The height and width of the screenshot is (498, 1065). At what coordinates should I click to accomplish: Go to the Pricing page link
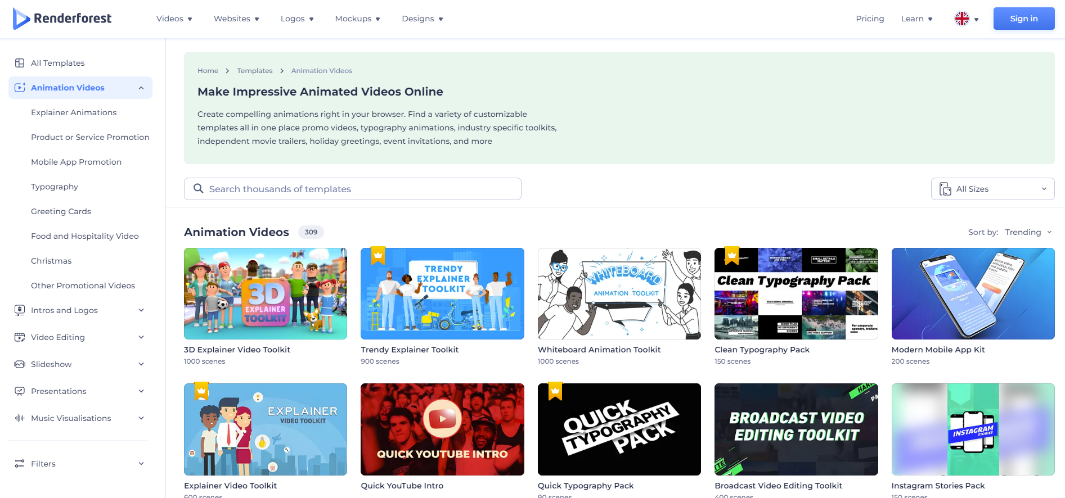click(870, 19)
